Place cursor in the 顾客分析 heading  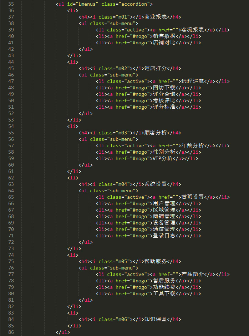(x=156, y=133)
